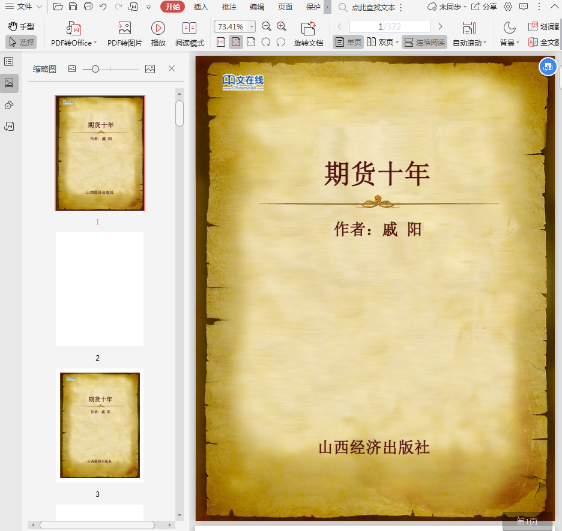Open 自动滚动 auto scroll dropdown
The image size is (562, 531).
coord(470,34)
